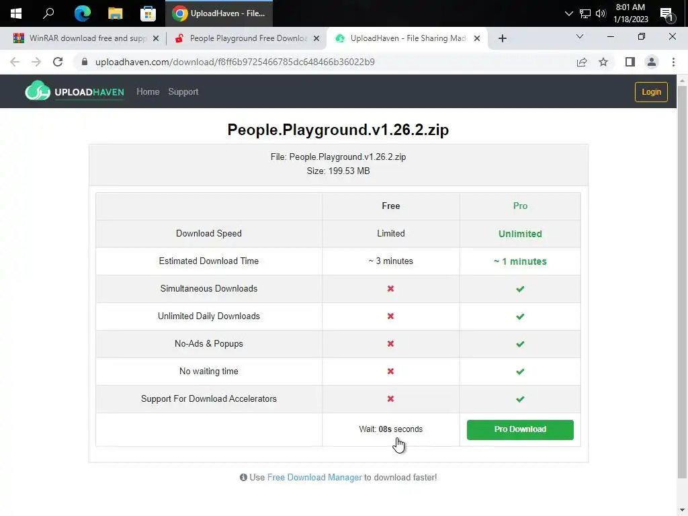Click the 'Limited' download speed cell
The image size is (688, 516).
[390, 233]
